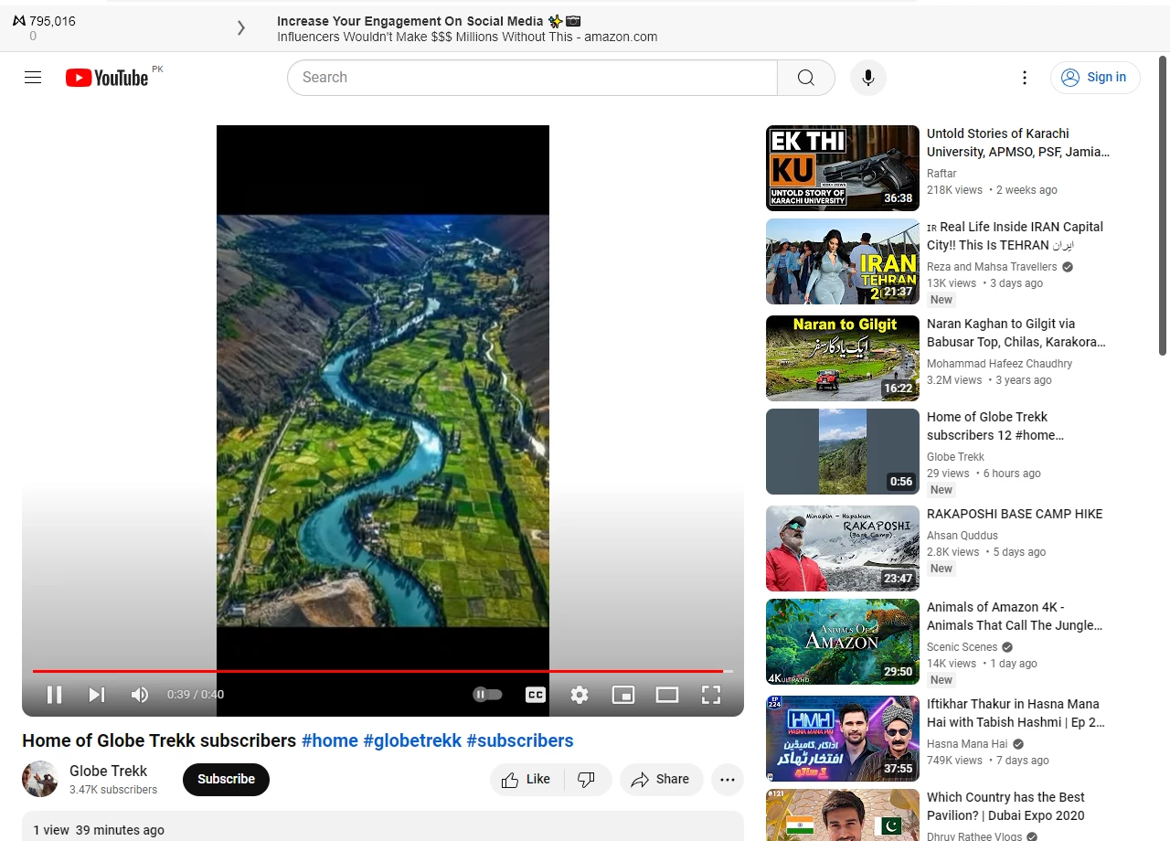
Task: Start voice search with microphone icon
Action: pyautogui.click(x=868, y=78)
